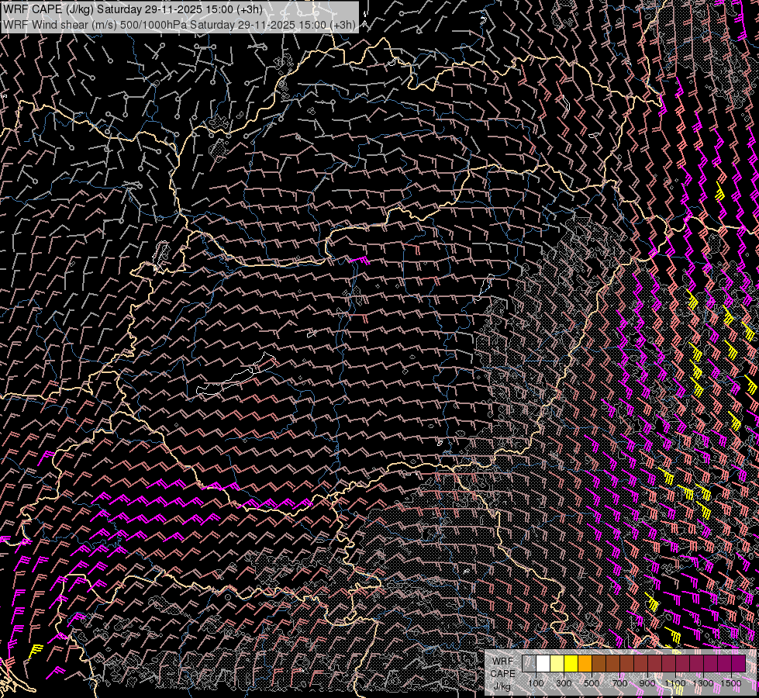Click the "1500" legend value
The image size is (759, 698).
(x=731, y=683)
